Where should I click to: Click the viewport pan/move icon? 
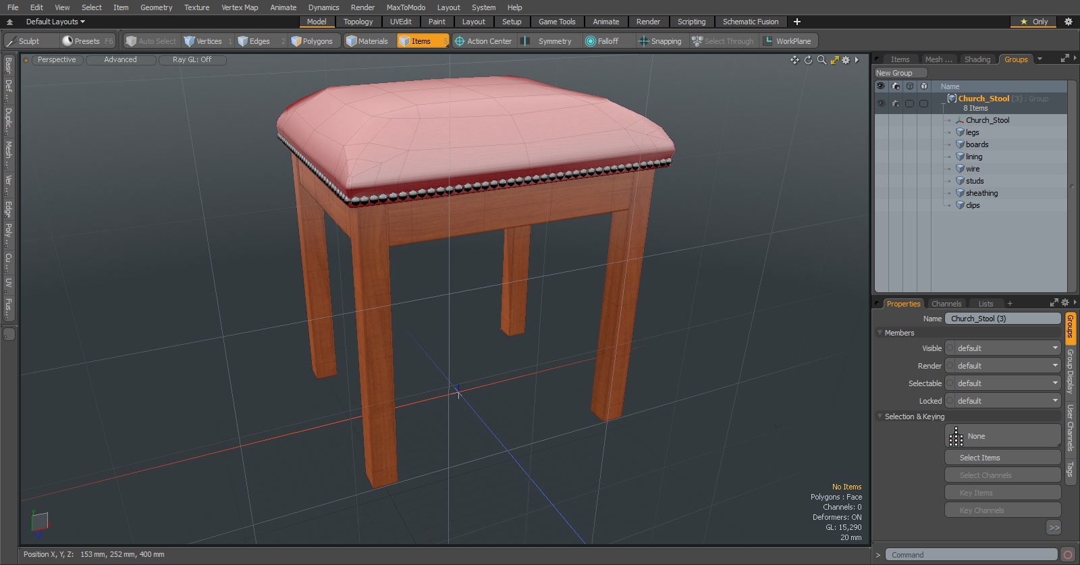pos(794,60)
